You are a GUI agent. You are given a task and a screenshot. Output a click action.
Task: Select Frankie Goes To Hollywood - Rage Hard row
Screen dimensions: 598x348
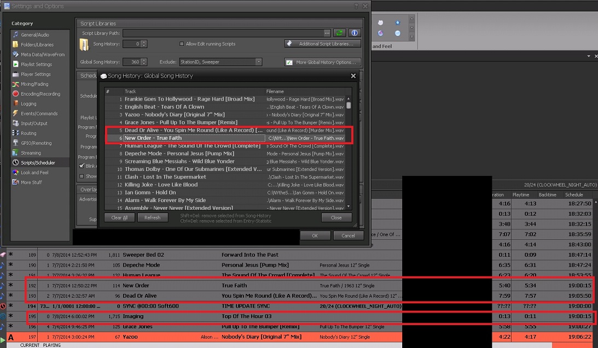coord(225,99)
